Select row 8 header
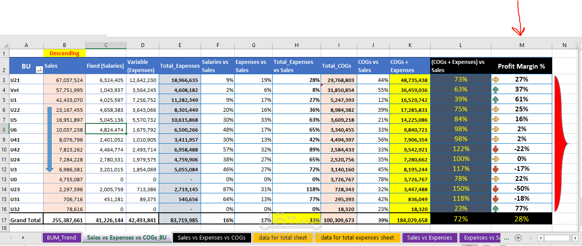The image size is (582, 246). pyautogui.click(x=4, y=129)
